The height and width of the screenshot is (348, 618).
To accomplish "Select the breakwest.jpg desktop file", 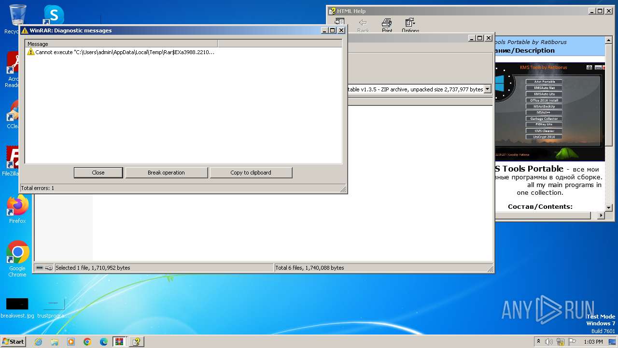I will click(17, 308).
